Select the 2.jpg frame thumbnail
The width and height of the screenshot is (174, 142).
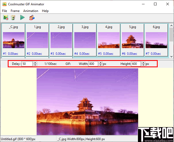pyautogui.click(x=61, y=40)
